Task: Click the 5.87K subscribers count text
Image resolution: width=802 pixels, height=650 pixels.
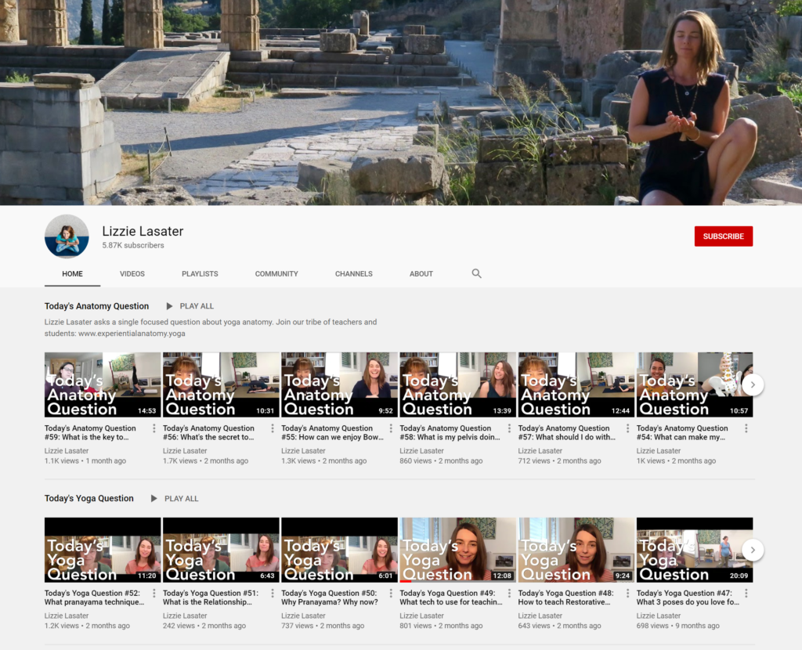Action: (133, 245)
